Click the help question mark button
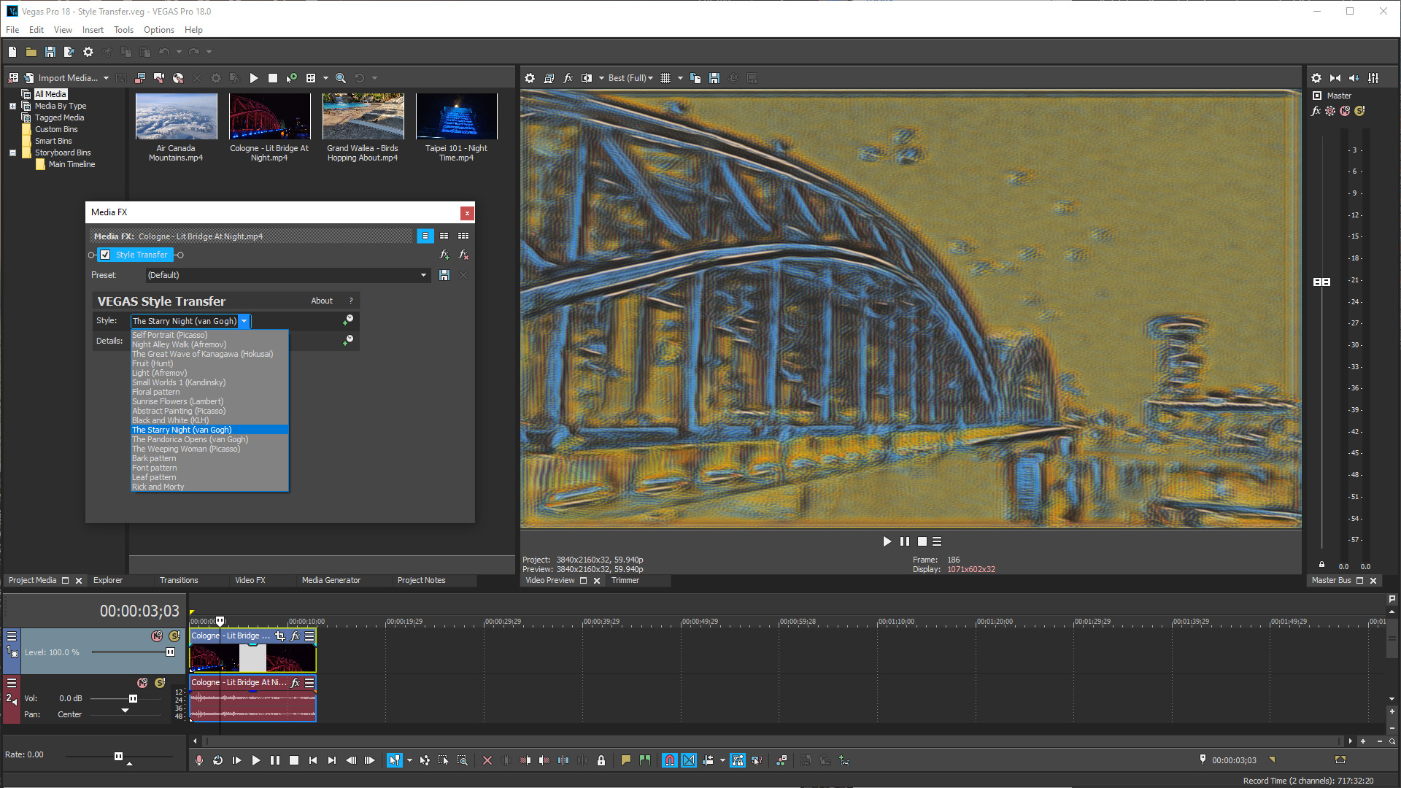1401x788 pixels. click(x=351, y=301)
